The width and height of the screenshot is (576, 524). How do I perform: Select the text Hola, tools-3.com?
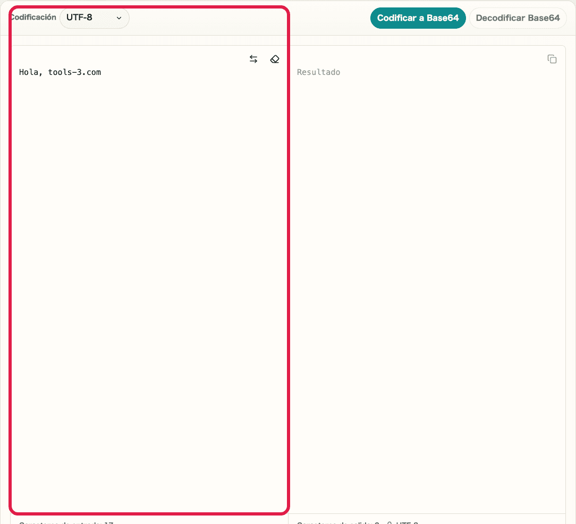pyautogui.click(x=60, y=72)
